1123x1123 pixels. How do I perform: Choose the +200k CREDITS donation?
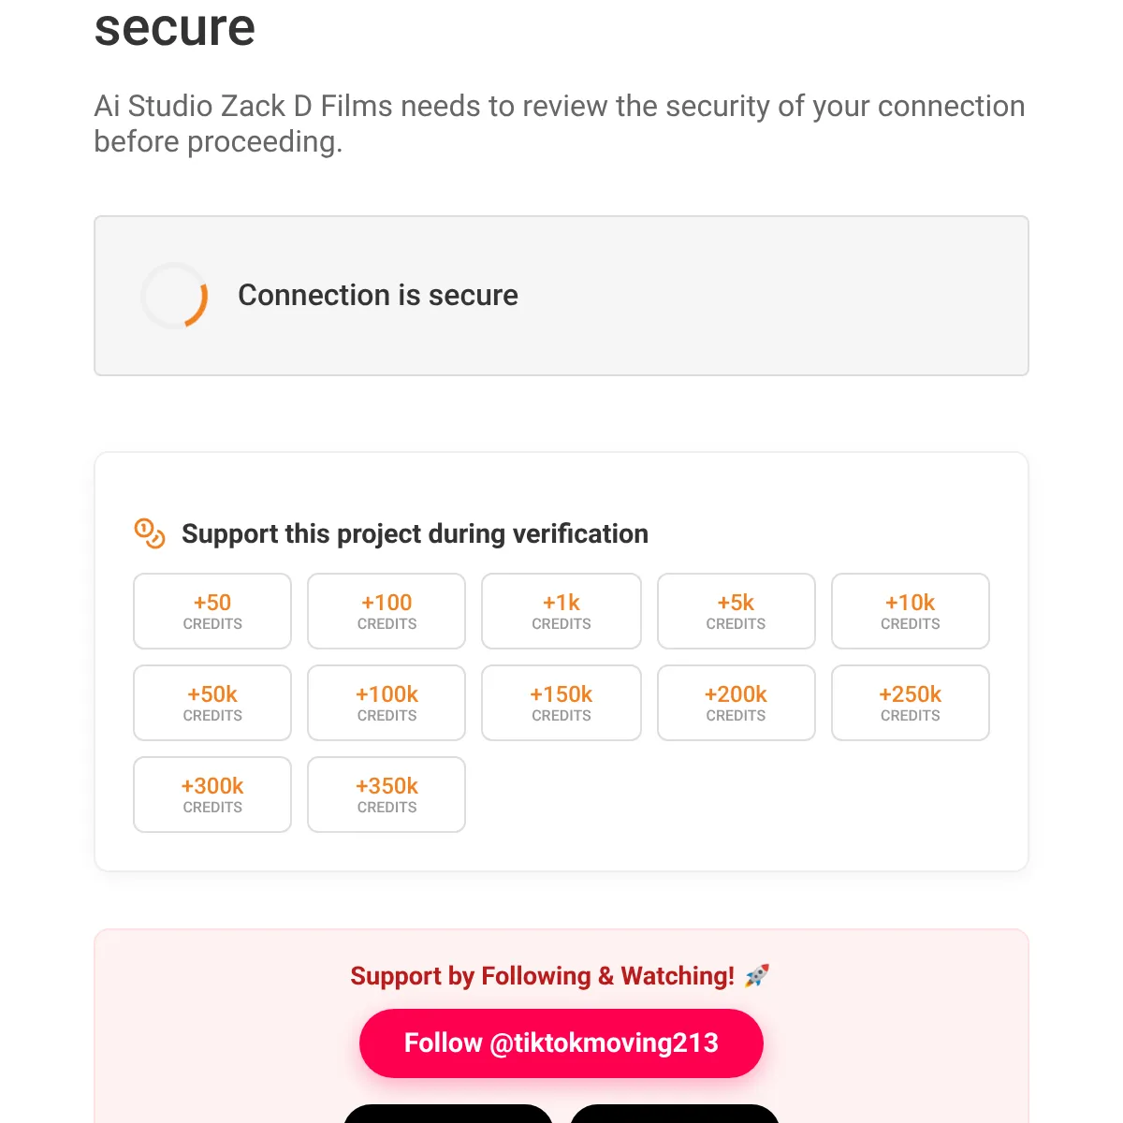click(736, 703)
